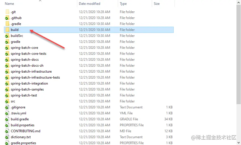Click the CONTRIBUTING.md file icon
241x145 pixels.
tap(7, 131)
